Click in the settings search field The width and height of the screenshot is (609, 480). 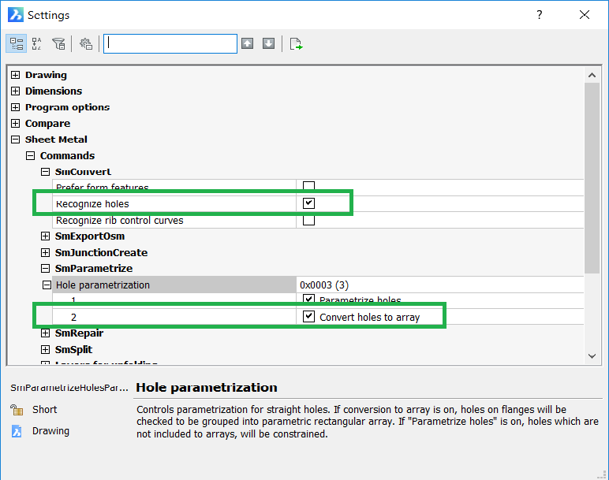click(170, 43)
